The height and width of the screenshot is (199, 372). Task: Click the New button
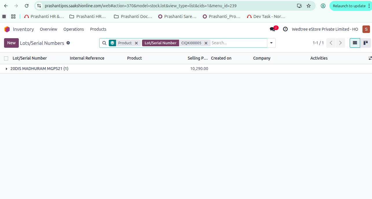[x=11, y=43]
